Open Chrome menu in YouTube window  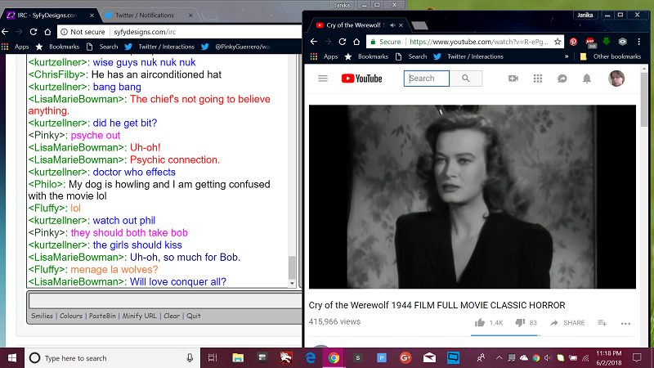pos(639,42)
